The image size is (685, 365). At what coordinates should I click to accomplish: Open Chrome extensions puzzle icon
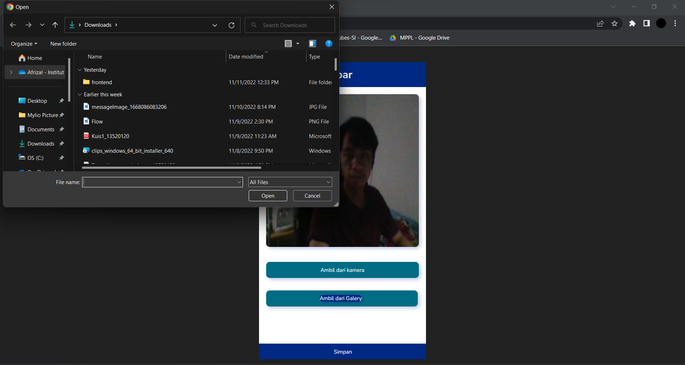(x=632, y=23)
